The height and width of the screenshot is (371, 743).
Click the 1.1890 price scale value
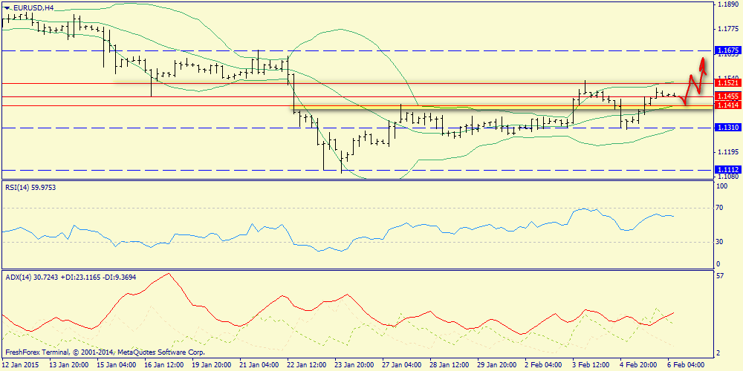[x=729, y=4]
